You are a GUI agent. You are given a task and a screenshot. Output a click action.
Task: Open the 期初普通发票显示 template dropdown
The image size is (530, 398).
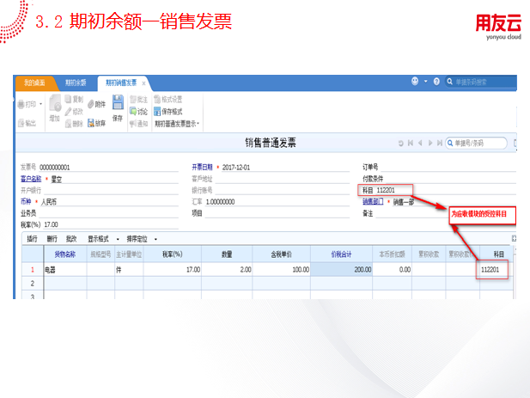pyautogui.click(x=177, y=124)
